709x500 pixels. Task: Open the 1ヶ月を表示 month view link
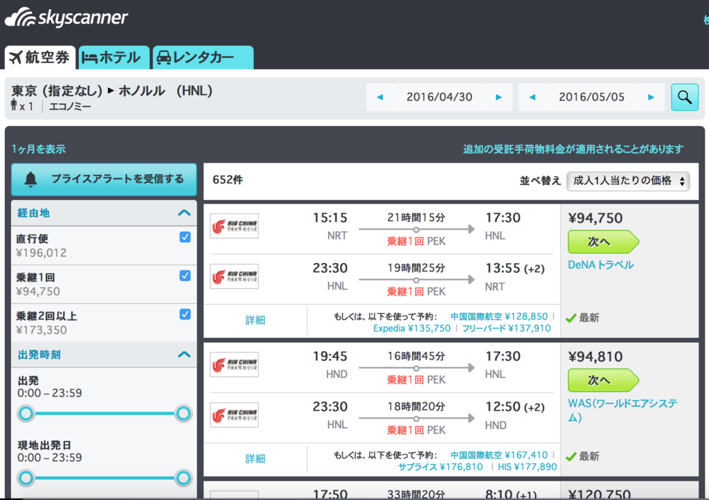coord(39,149)
